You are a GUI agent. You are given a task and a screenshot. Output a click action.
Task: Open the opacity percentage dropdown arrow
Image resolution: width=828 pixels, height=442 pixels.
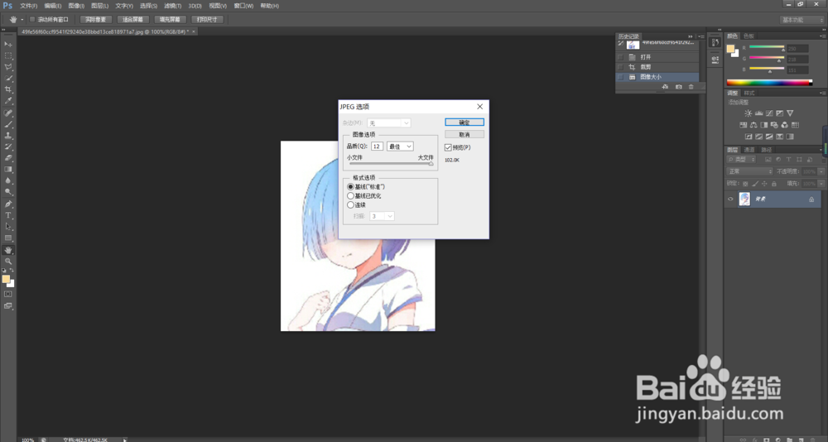tap(821, 171)
